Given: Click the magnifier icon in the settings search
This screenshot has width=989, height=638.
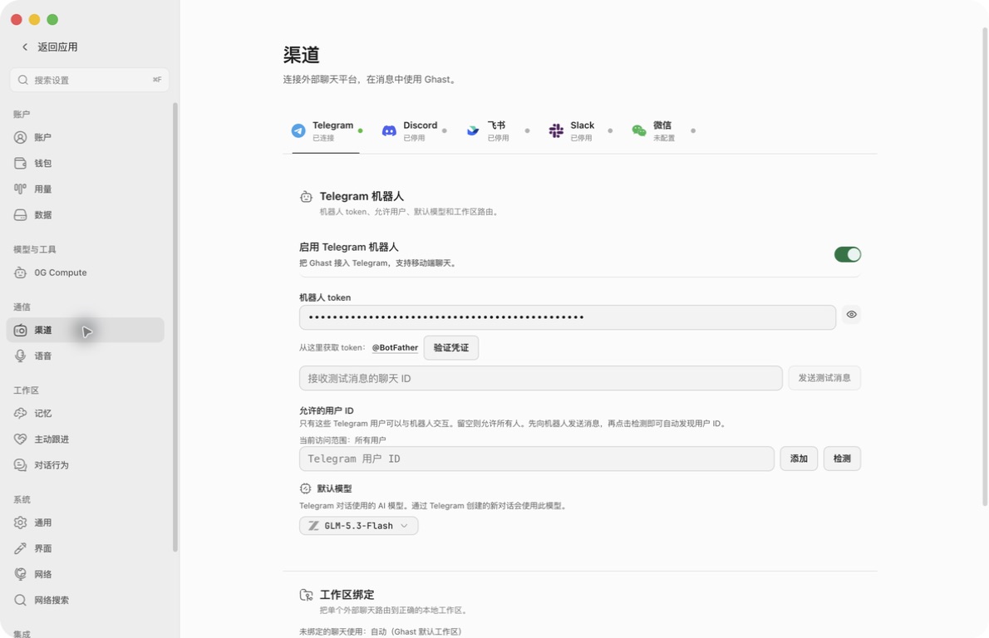Looking at the screenshot, I should coord(22,80).
